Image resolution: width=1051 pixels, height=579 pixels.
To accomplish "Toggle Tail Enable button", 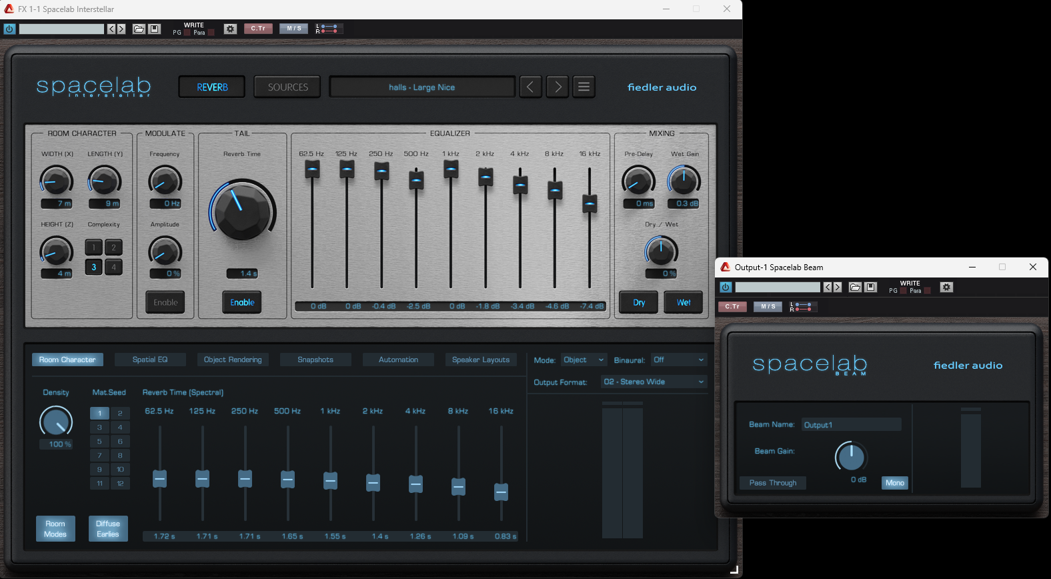I will point(242,302).
